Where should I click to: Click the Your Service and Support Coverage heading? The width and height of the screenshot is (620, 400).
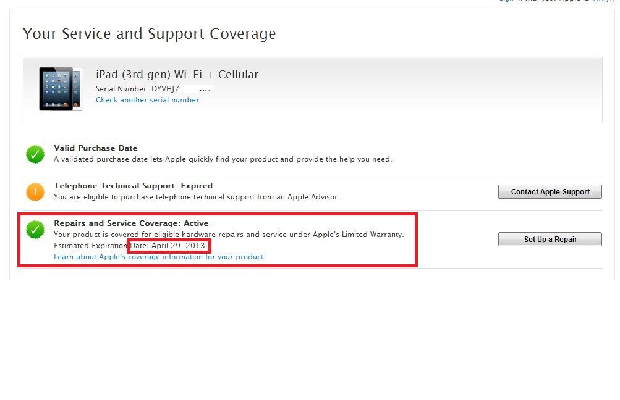click(x=149, y=33)
